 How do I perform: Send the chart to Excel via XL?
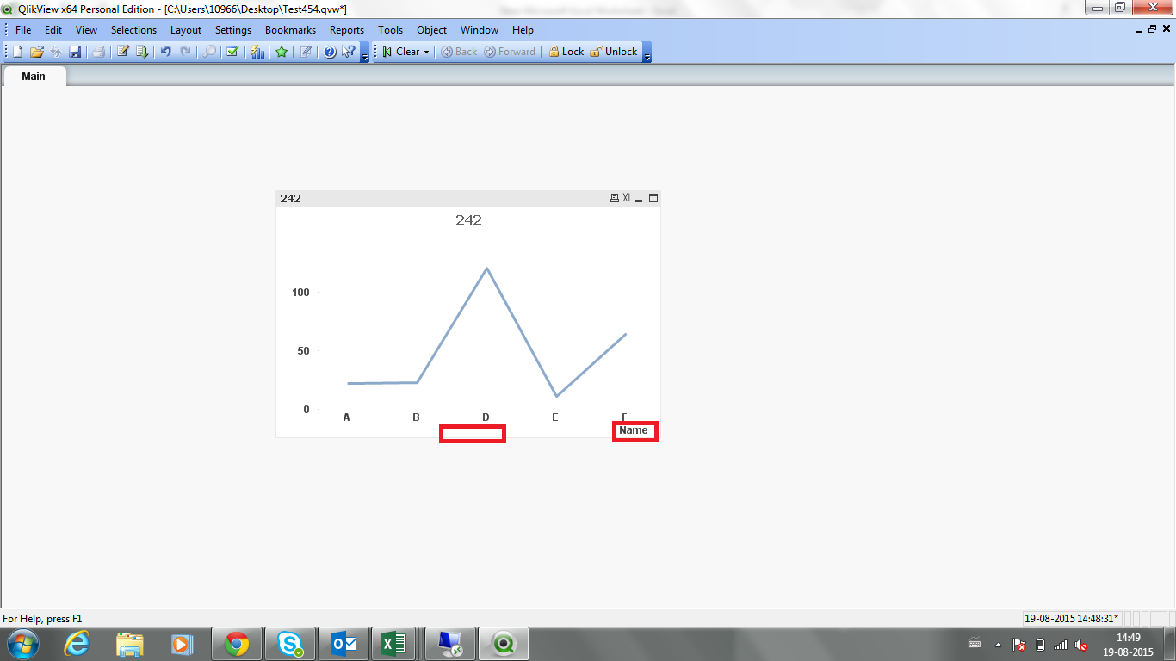click(x=627, y=198)
